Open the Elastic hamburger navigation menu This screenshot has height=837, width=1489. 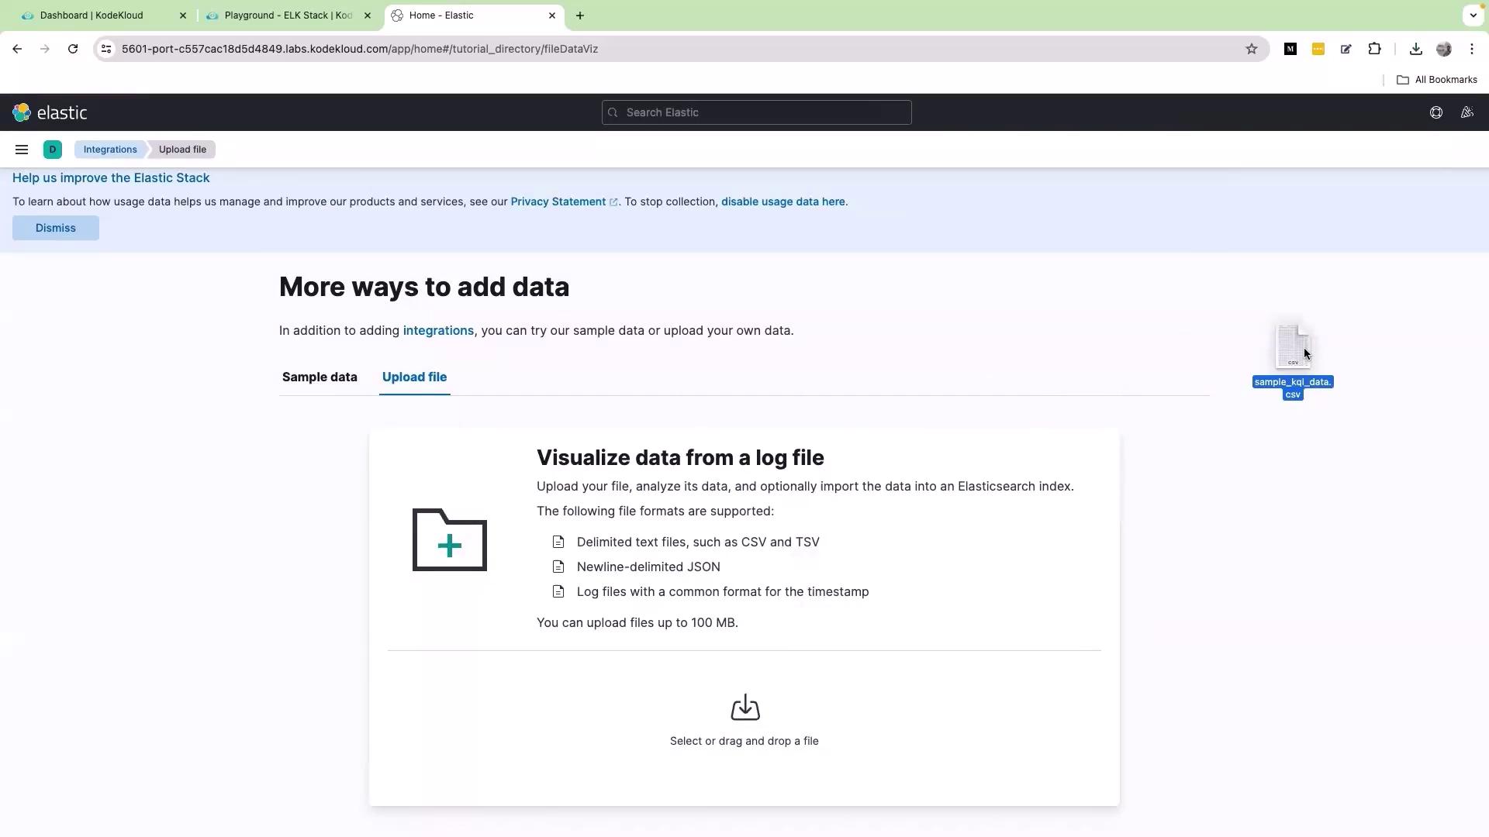(22, 150)
